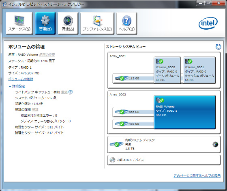Open write-back cache help question icon

pyautogui.click(x=71, y=92)
